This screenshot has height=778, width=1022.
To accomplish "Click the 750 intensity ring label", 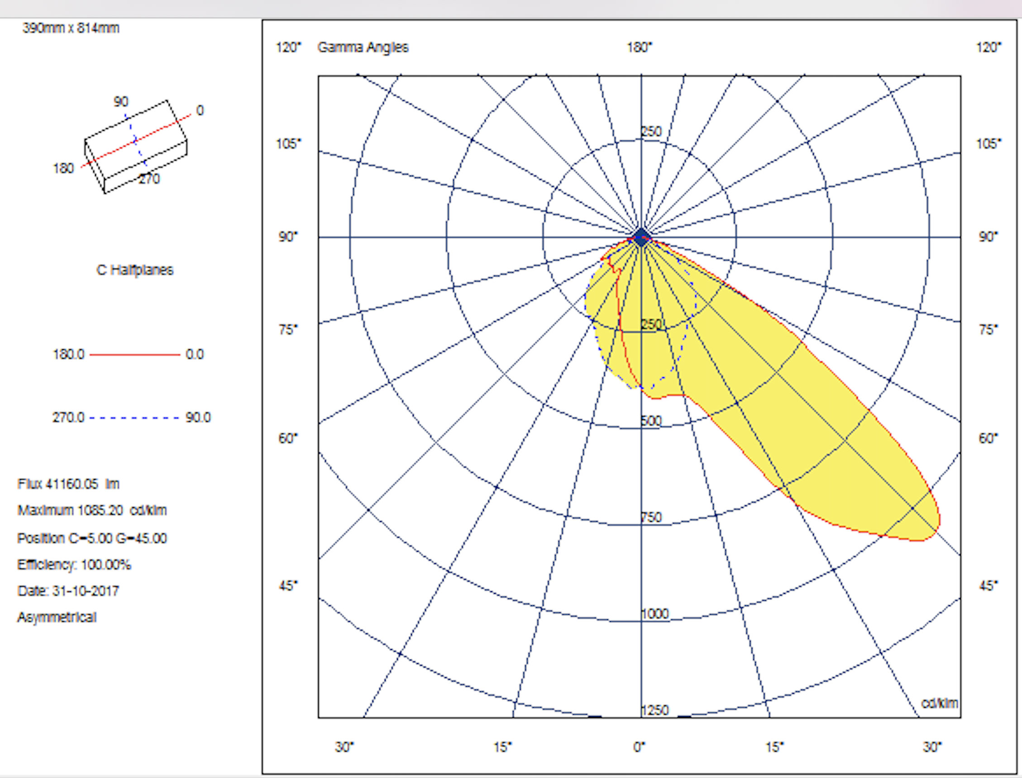I will coord(651,517).
